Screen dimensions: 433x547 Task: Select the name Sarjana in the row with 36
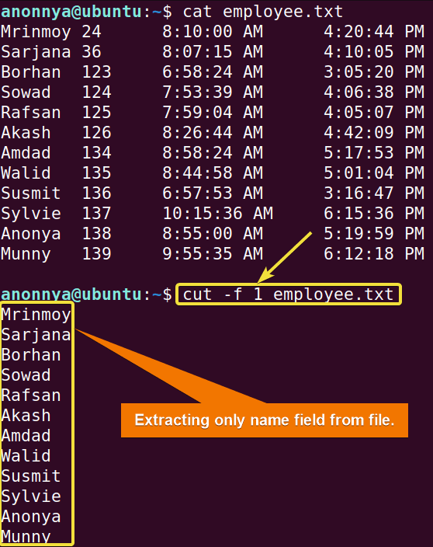tap(36, 52)
